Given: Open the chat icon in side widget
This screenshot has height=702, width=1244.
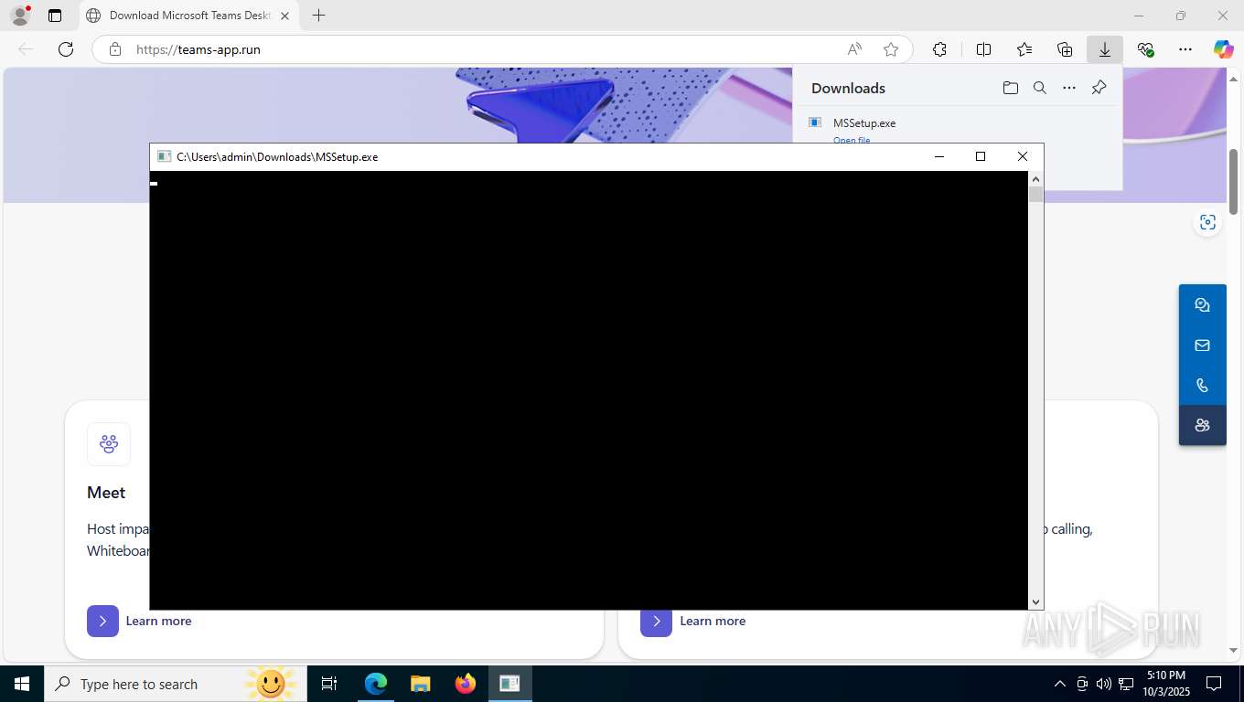Looking at the screenshot, I should coord(1202,305).
